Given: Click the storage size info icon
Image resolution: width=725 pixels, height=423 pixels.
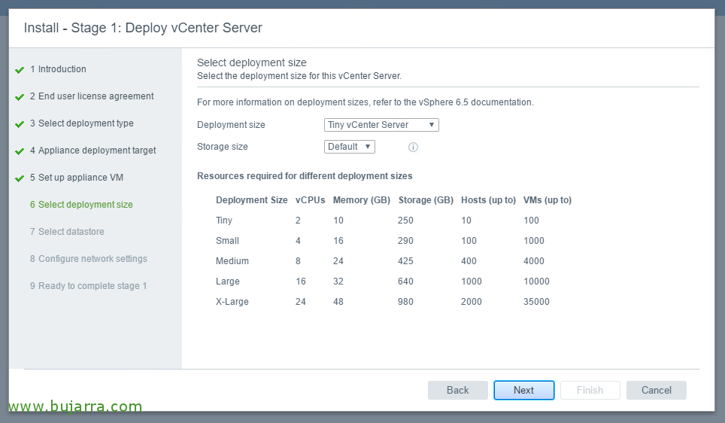Looking at the screenshot, I should [413, 148].
